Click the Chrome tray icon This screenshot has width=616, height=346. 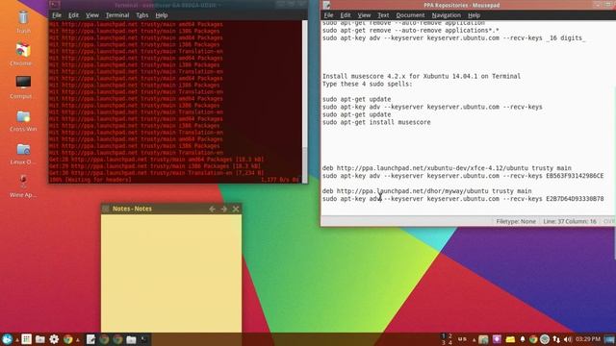coord(533,339)
